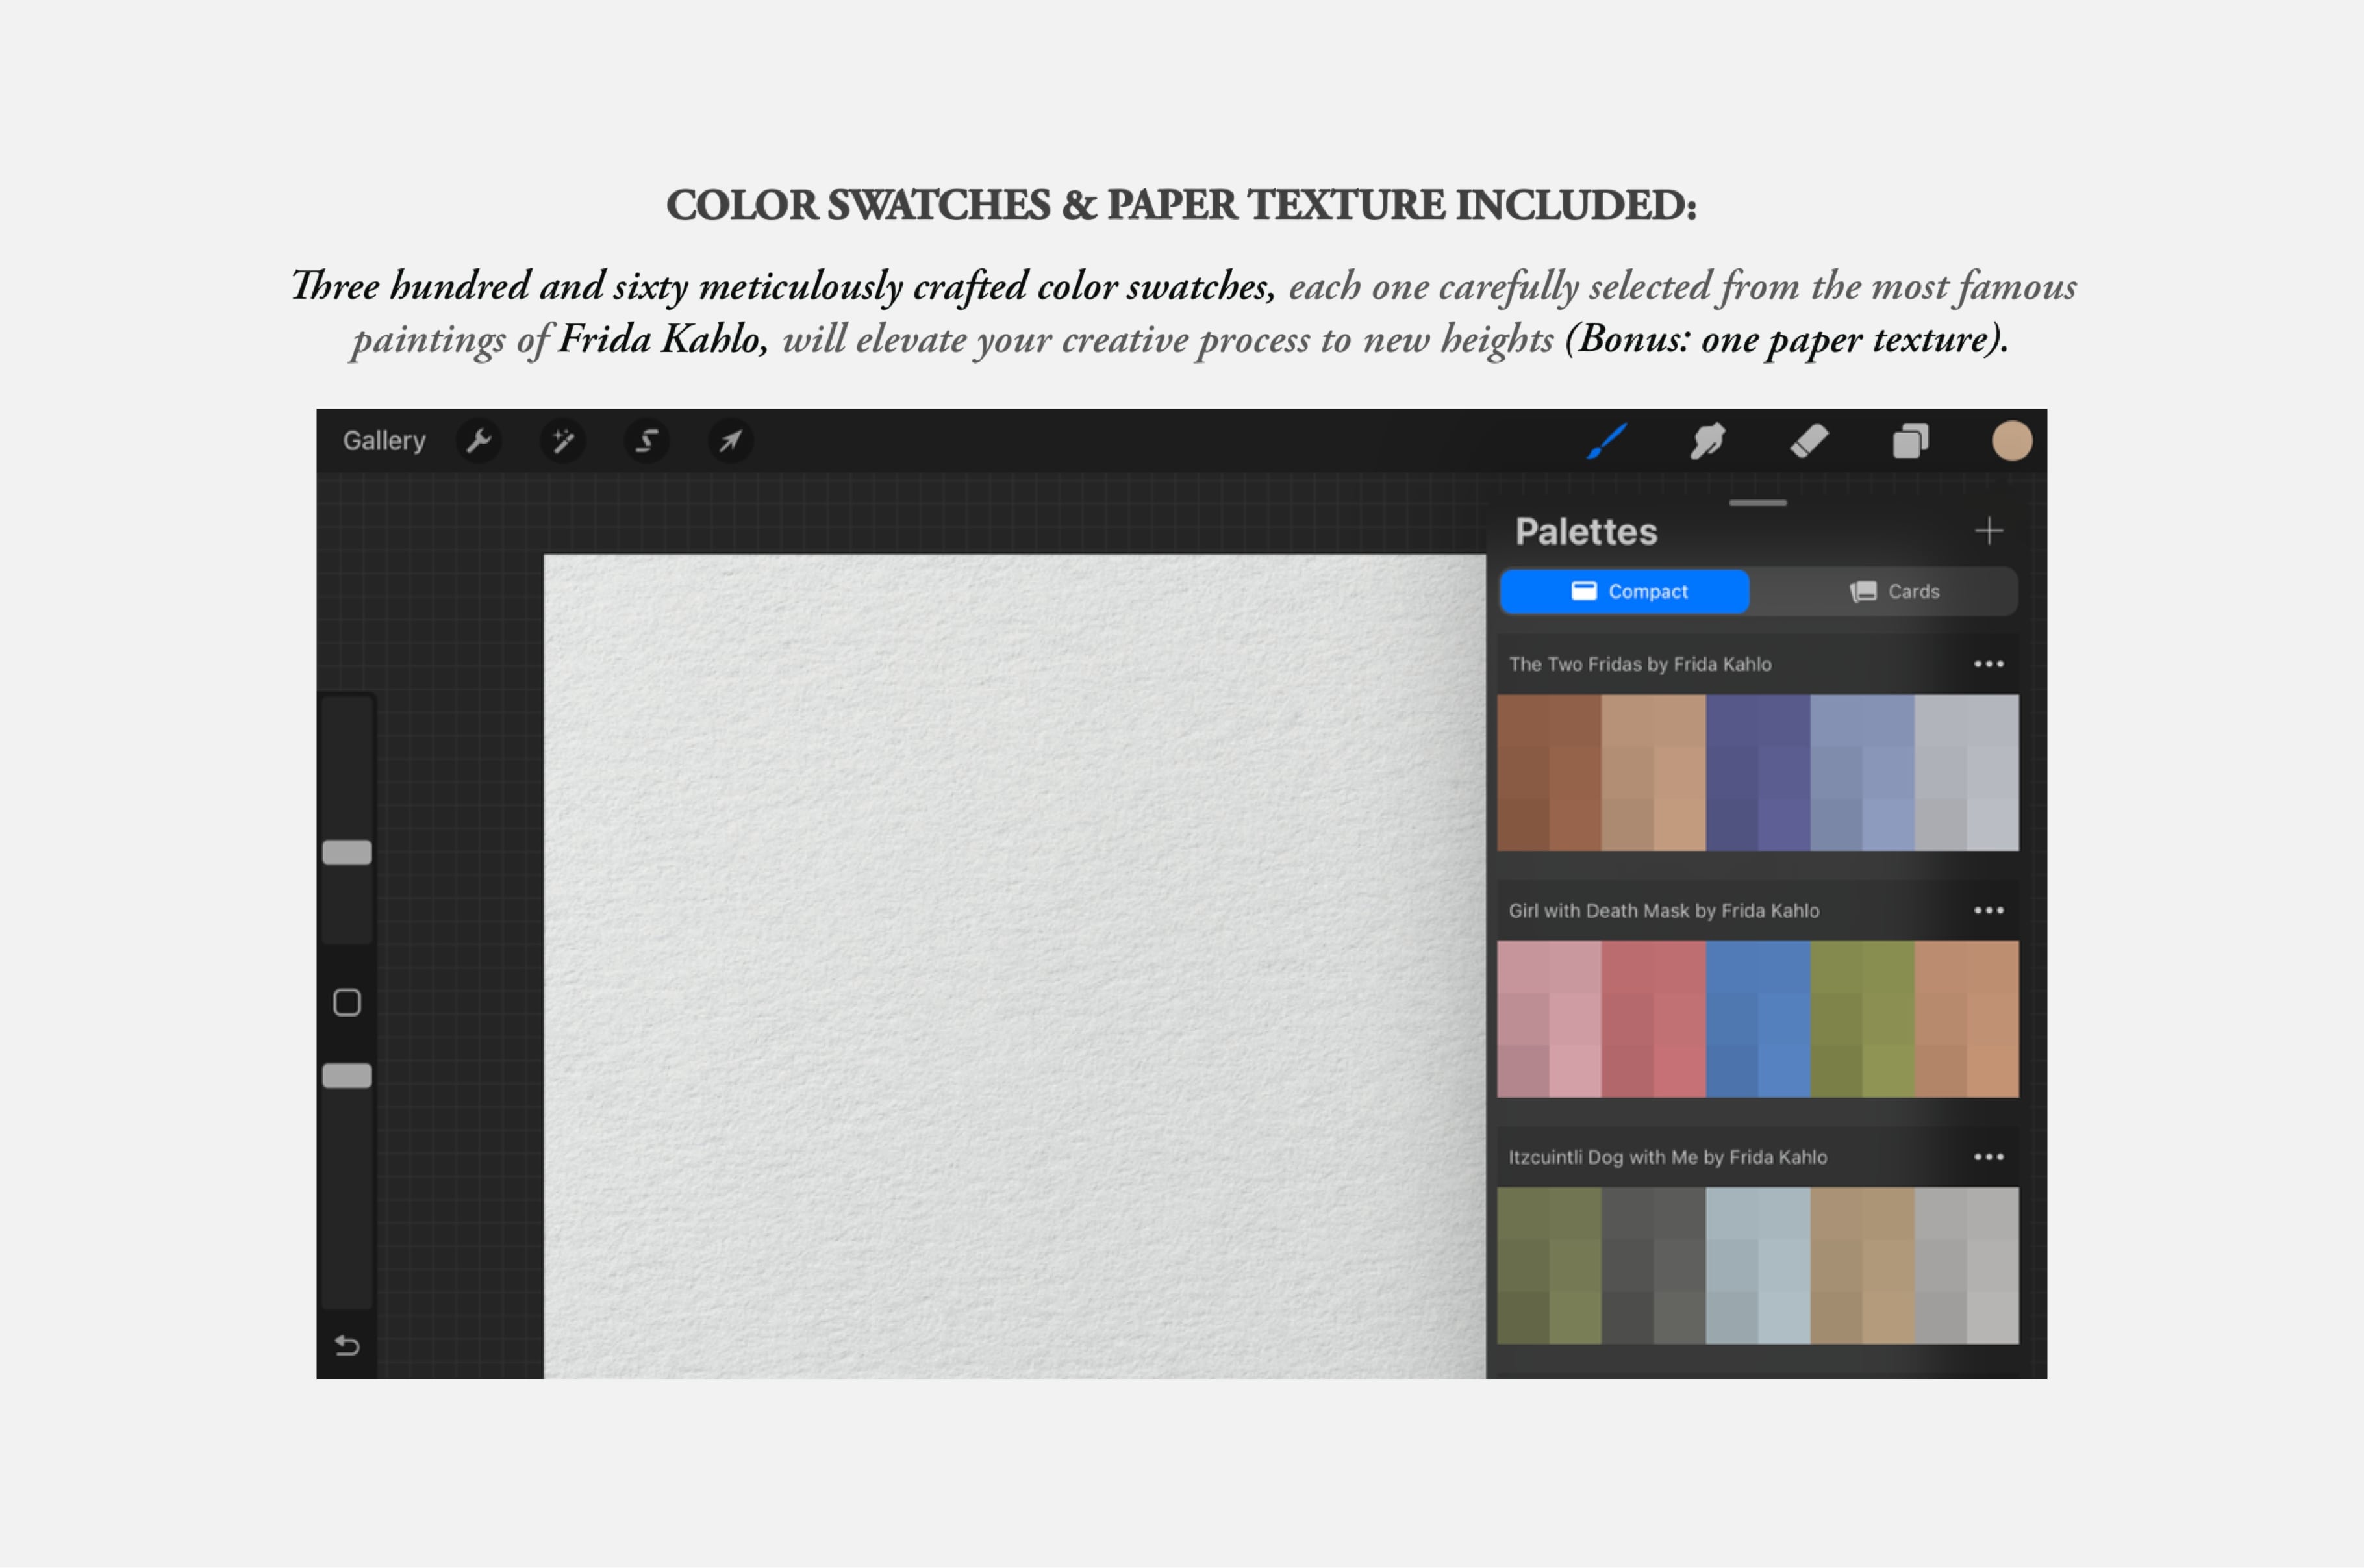Click the brush size slider handle

click(347, 852)
